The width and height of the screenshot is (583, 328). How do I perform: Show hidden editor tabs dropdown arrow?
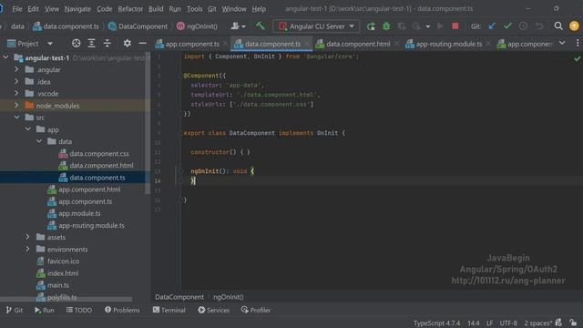(562, 43)
